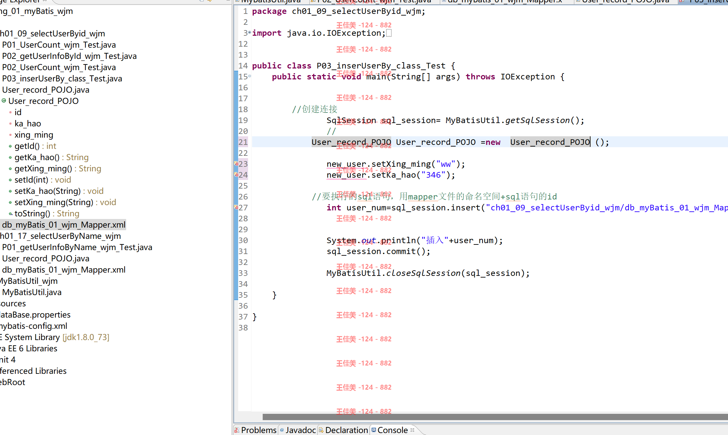
Task: Click the public method icon beside getKa_hao()
Action: click(x=10, y=157)
